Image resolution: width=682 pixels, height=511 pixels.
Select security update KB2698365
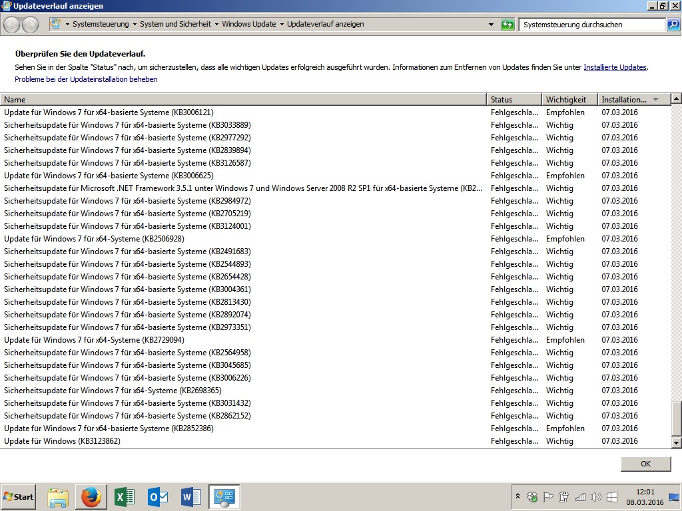336,390
